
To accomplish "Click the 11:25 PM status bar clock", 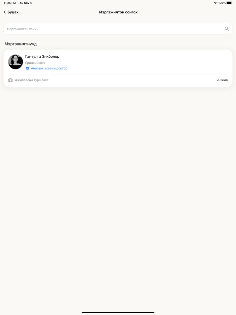I will [x=10, y=3].
